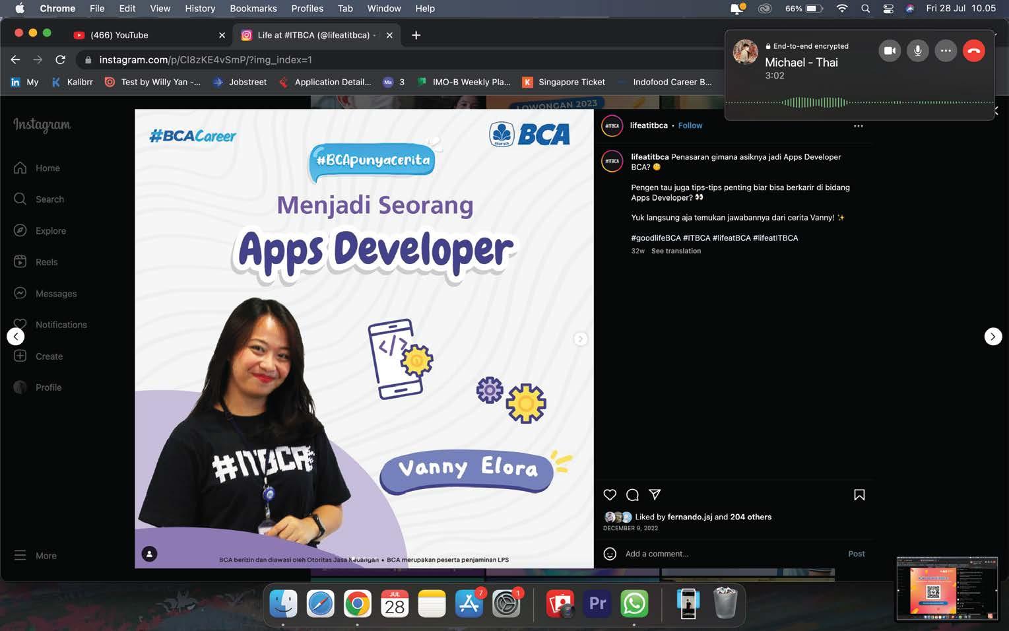The image size is (1009, 631).
Task: Open Profile page from sidebar
Action: (38, 387)
